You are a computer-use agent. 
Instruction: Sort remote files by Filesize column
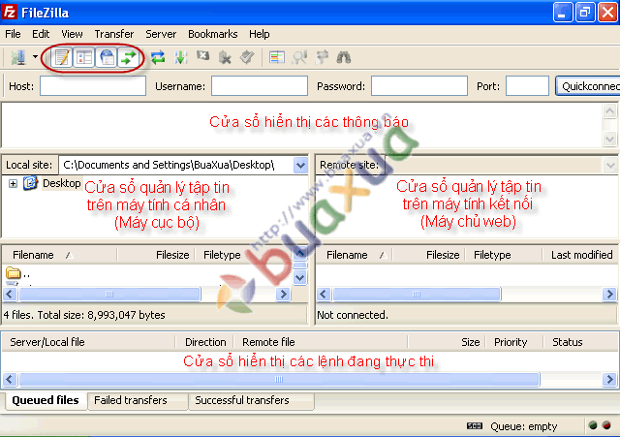[428, 255]
